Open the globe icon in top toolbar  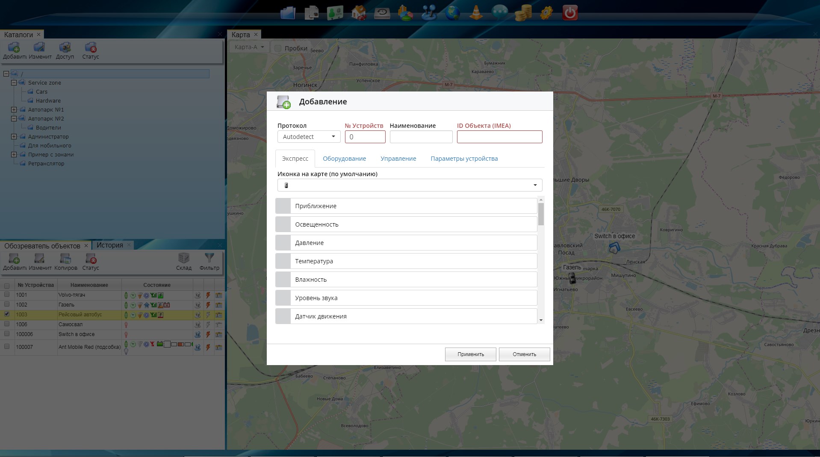pos(452,13)
